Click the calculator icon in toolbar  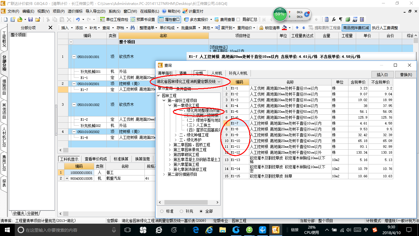pyautogui.click(x=327, y=19)
